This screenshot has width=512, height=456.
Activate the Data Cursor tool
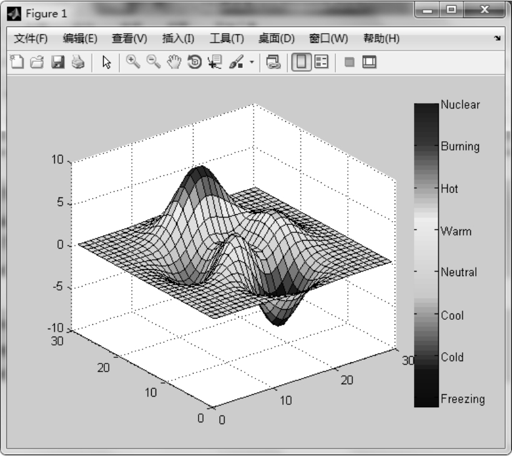point(216,62)
